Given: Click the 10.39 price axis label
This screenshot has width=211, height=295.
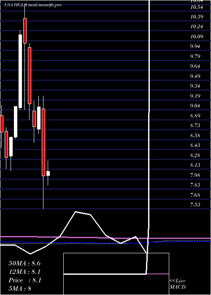Looking at the screenshot, I should [x=197, y=17].
